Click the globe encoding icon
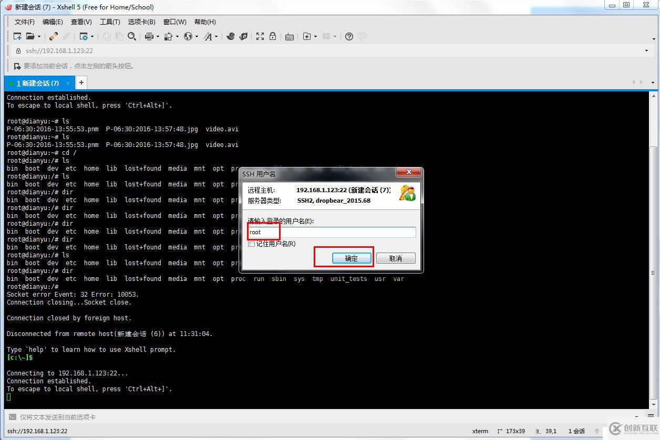This screenshot has height=440, width=660. [188, 36]
